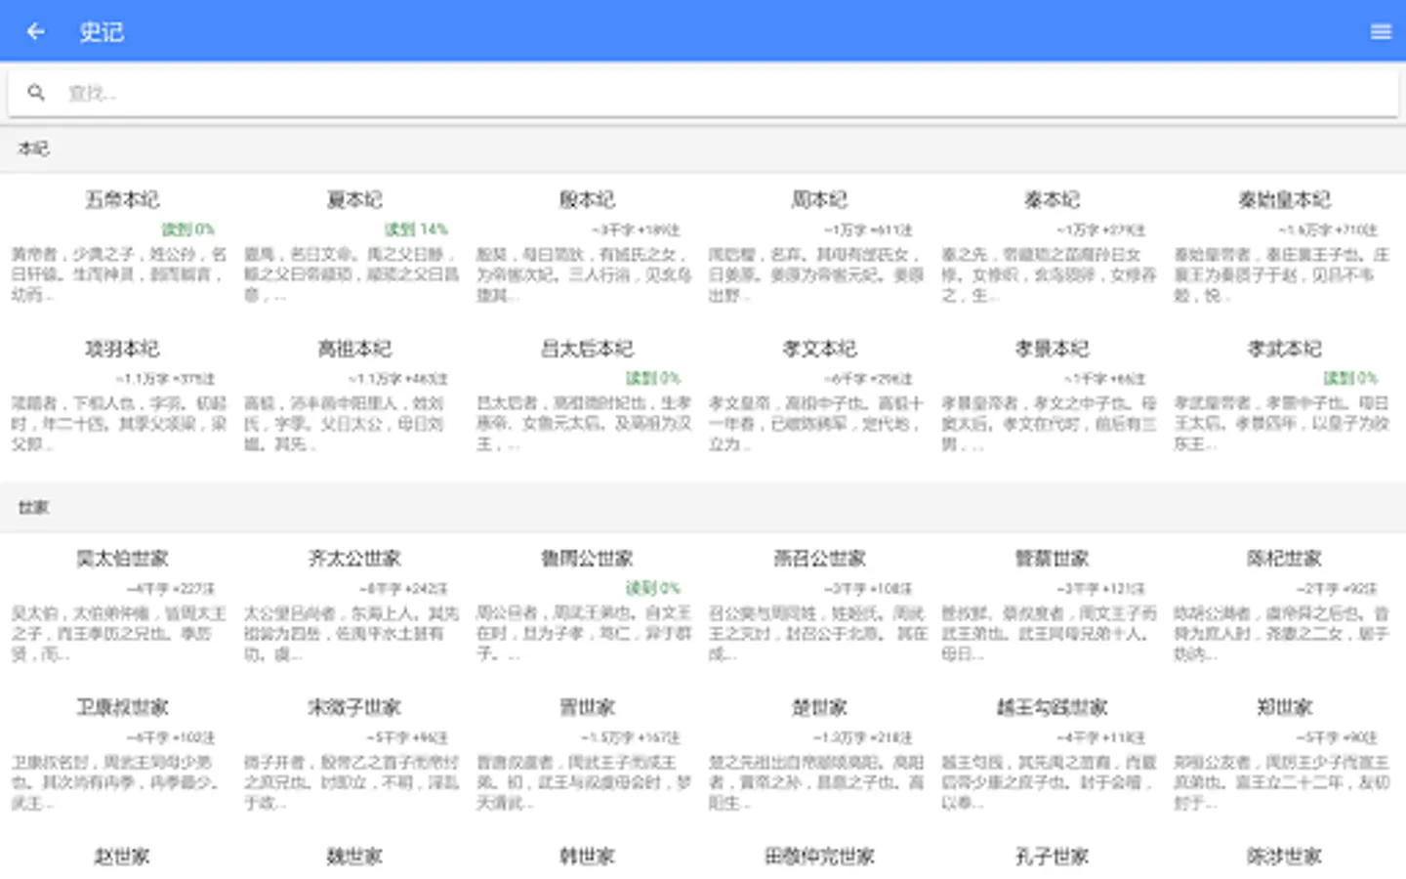Choose the 孝武本纪 entry
This screenshot has height=879, width=1406.
(1283, 397)
